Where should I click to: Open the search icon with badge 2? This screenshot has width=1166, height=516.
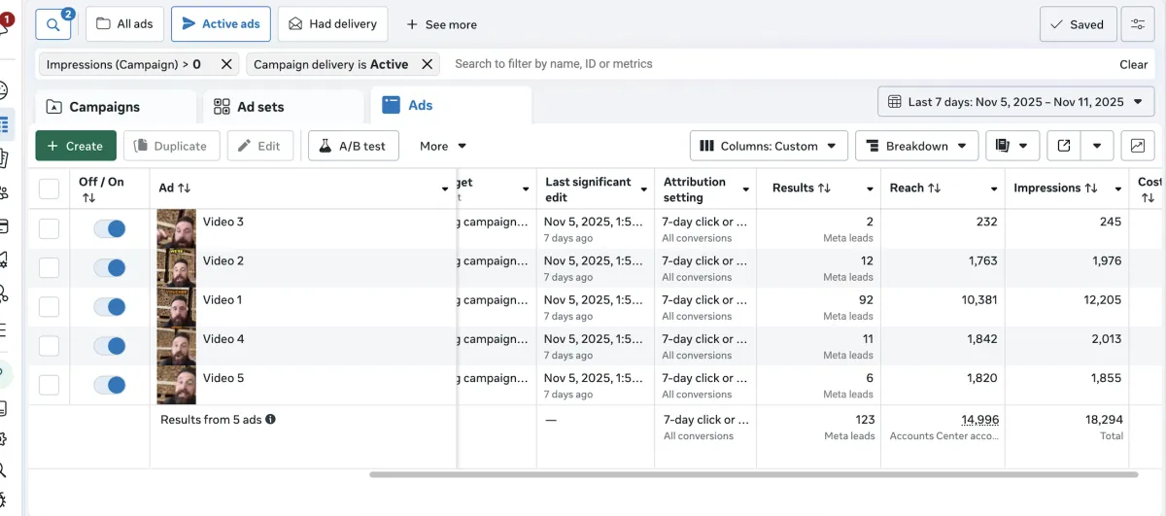click(x=53, y=24)
